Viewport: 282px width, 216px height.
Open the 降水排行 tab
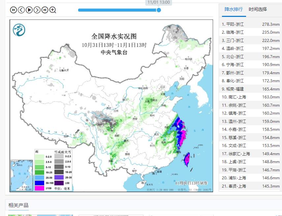click(x=234, y=9)
